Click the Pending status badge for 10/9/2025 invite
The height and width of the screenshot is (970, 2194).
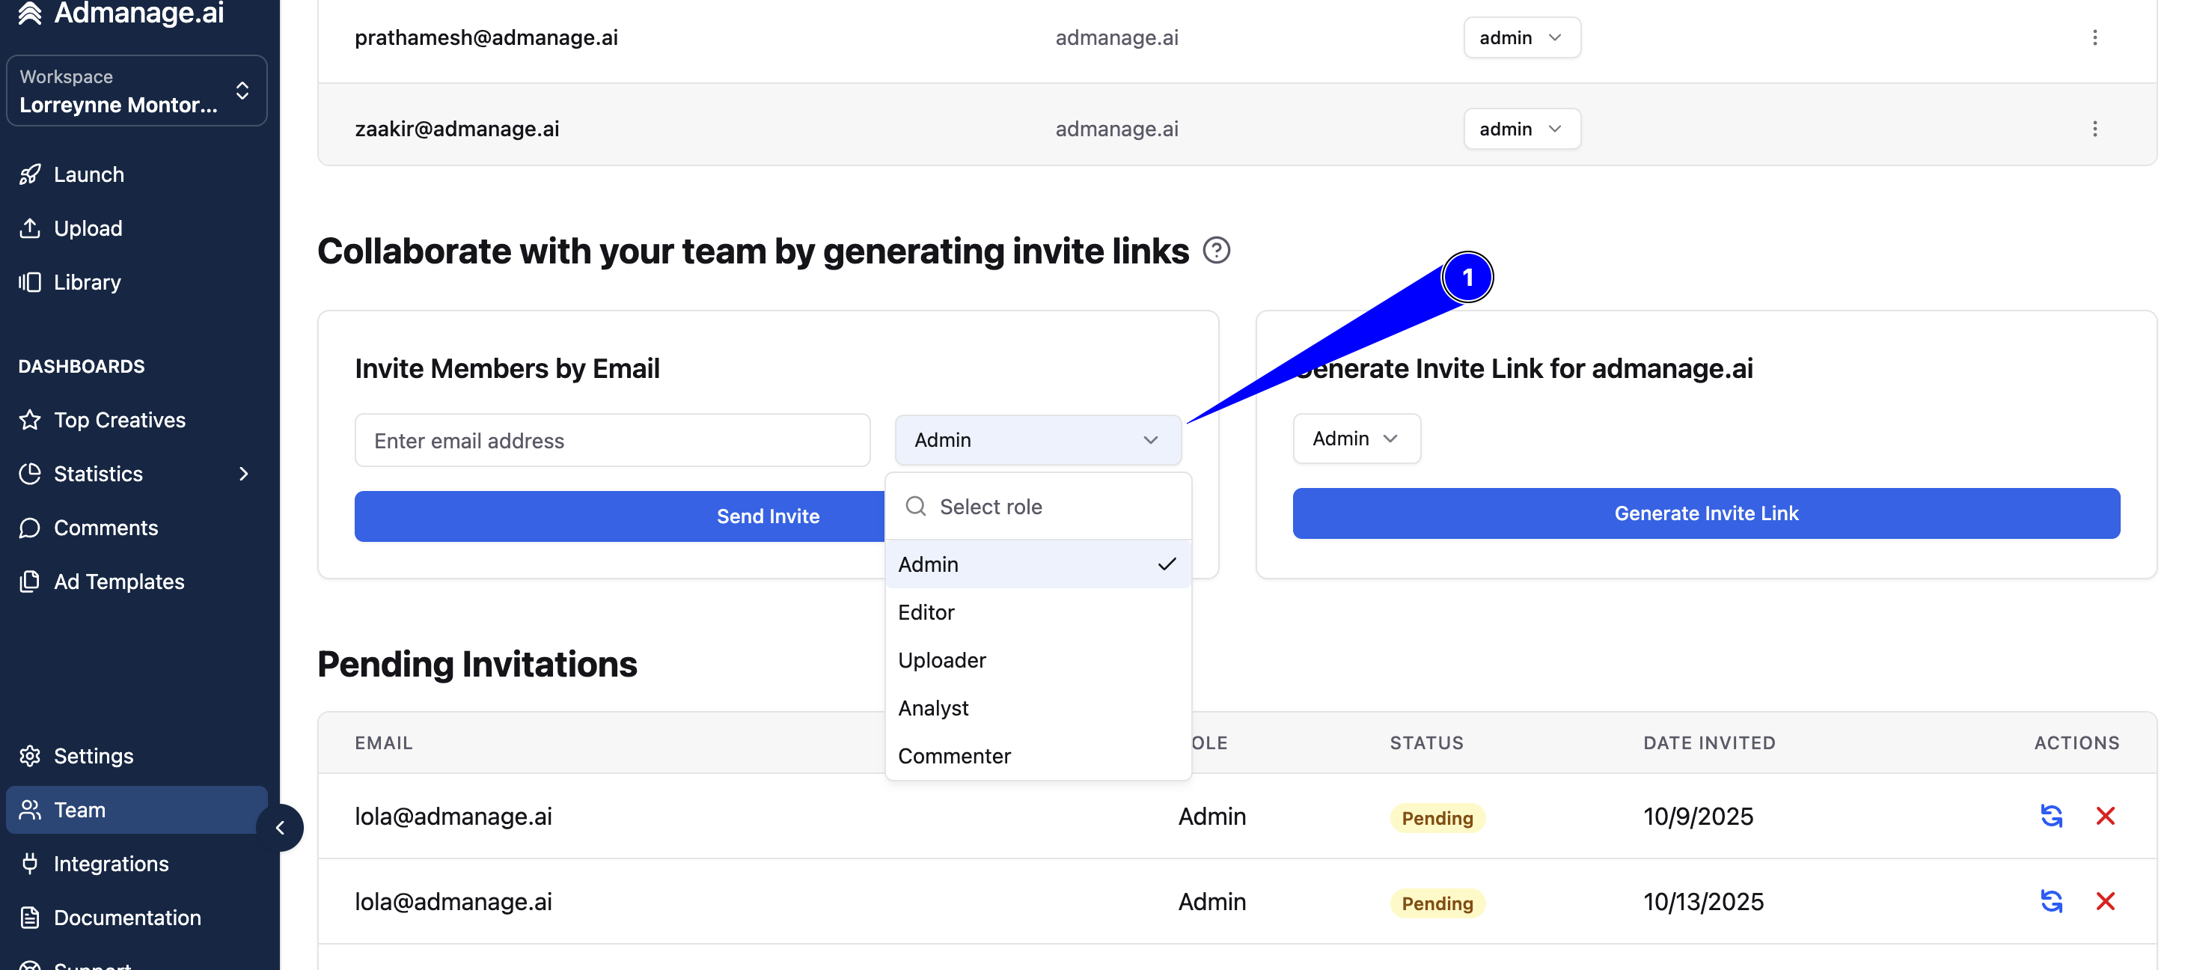[x=1437, y=817]
